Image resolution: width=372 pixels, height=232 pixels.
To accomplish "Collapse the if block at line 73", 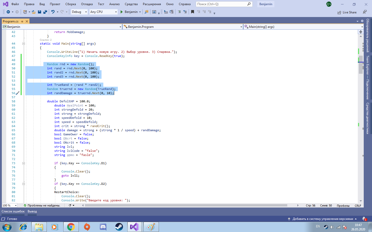I will 24,163.
